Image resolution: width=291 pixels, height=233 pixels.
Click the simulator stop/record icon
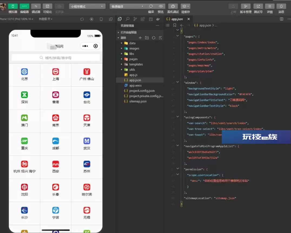(92, 19)
